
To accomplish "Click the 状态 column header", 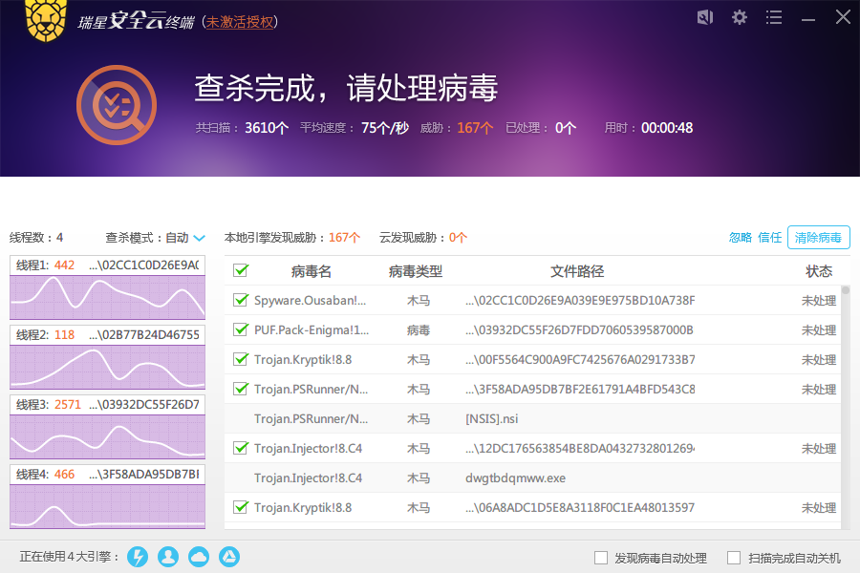I will pyautogui.click(x=819, y=271).
